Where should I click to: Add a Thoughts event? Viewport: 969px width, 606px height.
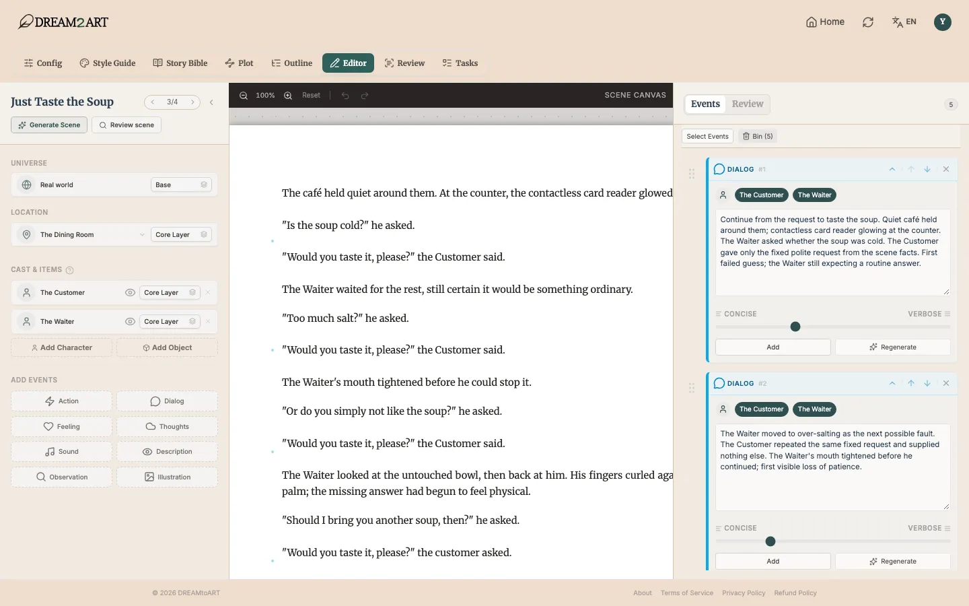(x=168, y=427)
